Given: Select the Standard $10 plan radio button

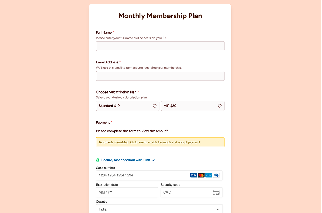Looking at the screenshot, I should click(x=155, y=106).
